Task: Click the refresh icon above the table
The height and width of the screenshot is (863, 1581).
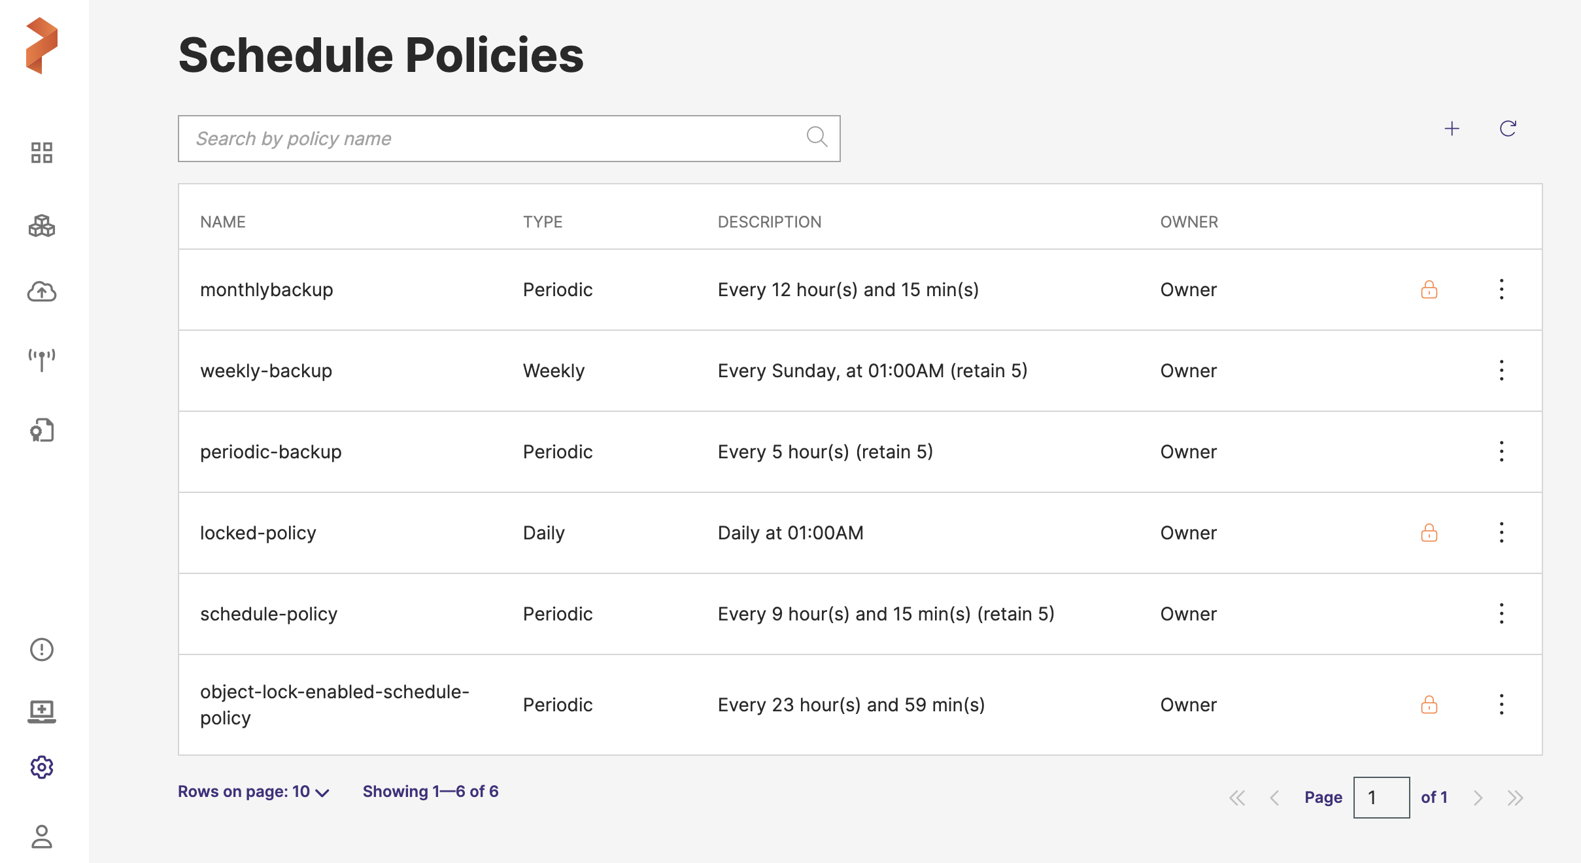Action: click(x=1508, y=129)
